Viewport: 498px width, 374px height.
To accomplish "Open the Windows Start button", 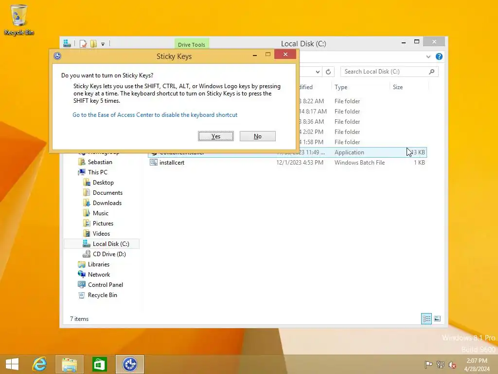I will [x=12, y=364].
